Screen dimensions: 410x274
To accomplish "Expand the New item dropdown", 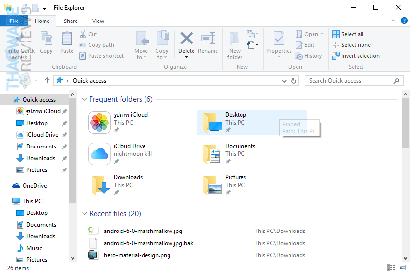I will tap(252, 34).
